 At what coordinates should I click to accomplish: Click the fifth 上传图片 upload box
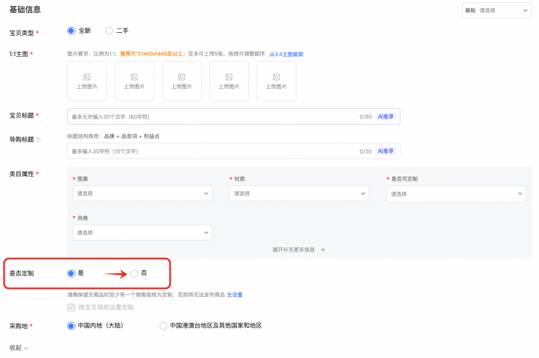pyautogui.click(x=277, y=81)
